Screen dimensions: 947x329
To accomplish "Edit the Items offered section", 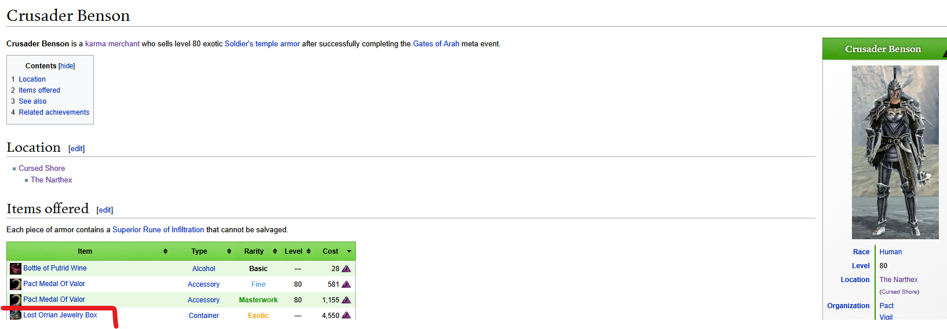I will [104, 210].
